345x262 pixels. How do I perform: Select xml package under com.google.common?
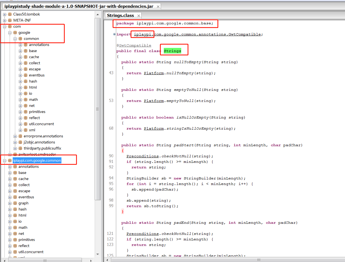click(32, 130)
